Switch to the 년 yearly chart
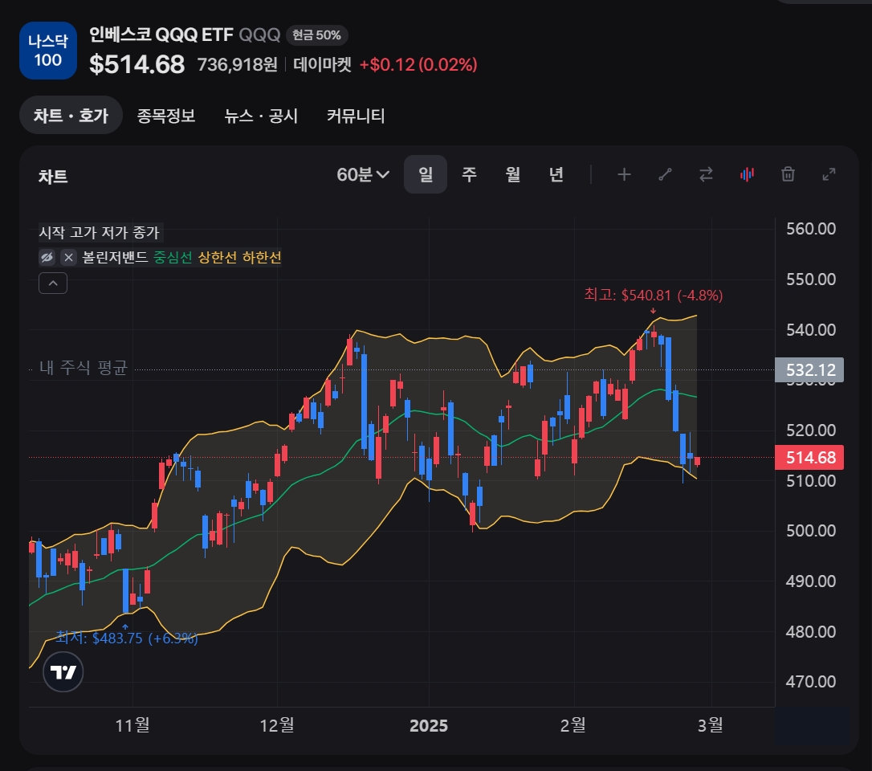Screen dimensions: 872x771 click(556, 174)
